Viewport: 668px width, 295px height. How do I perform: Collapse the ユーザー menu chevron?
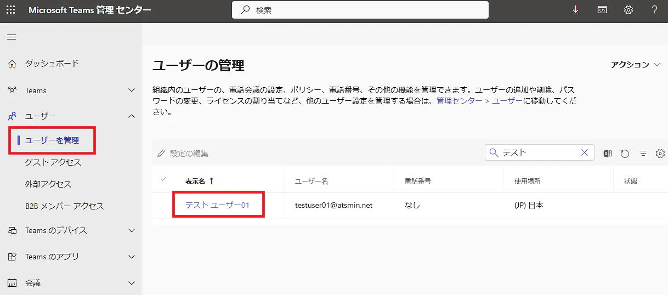tap(132, 116)
